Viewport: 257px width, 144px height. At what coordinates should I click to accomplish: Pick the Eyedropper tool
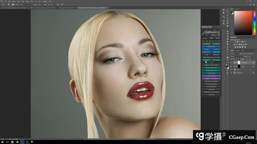click(228, 23)
